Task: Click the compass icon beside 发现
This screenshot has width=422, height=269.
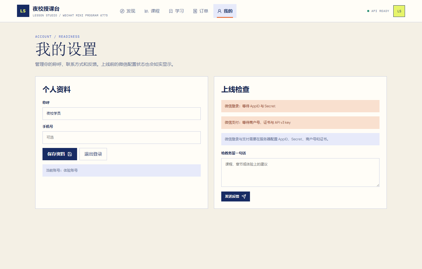Action: 122,11
